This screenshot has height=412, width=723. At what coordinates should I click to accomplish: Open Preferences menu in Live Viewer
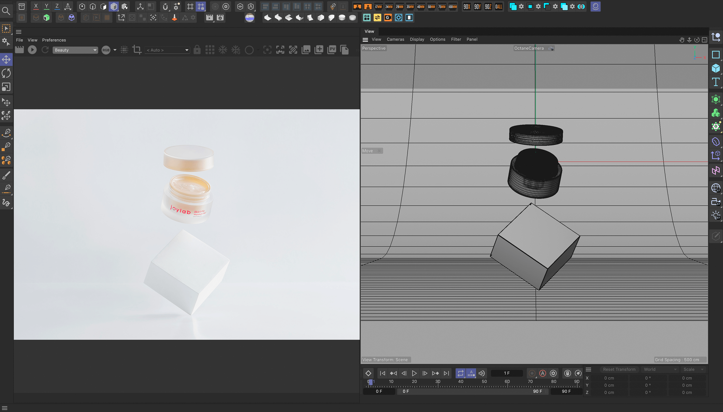coord(54,40)
